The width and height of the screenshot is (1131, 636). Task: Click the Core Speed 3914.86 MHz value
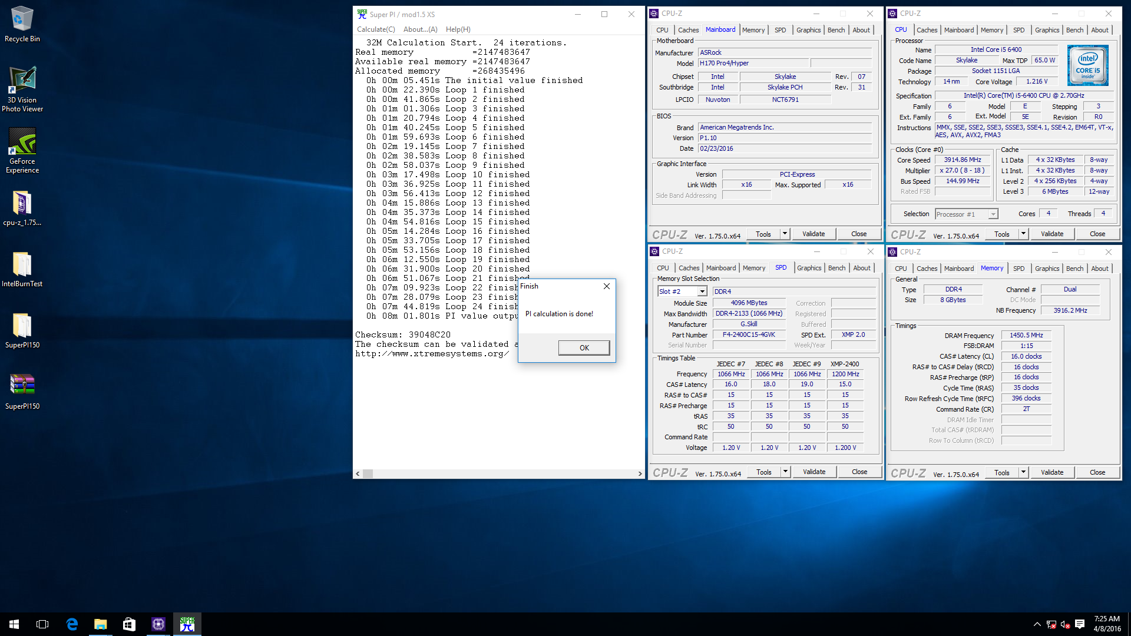(x=963, y=160)
